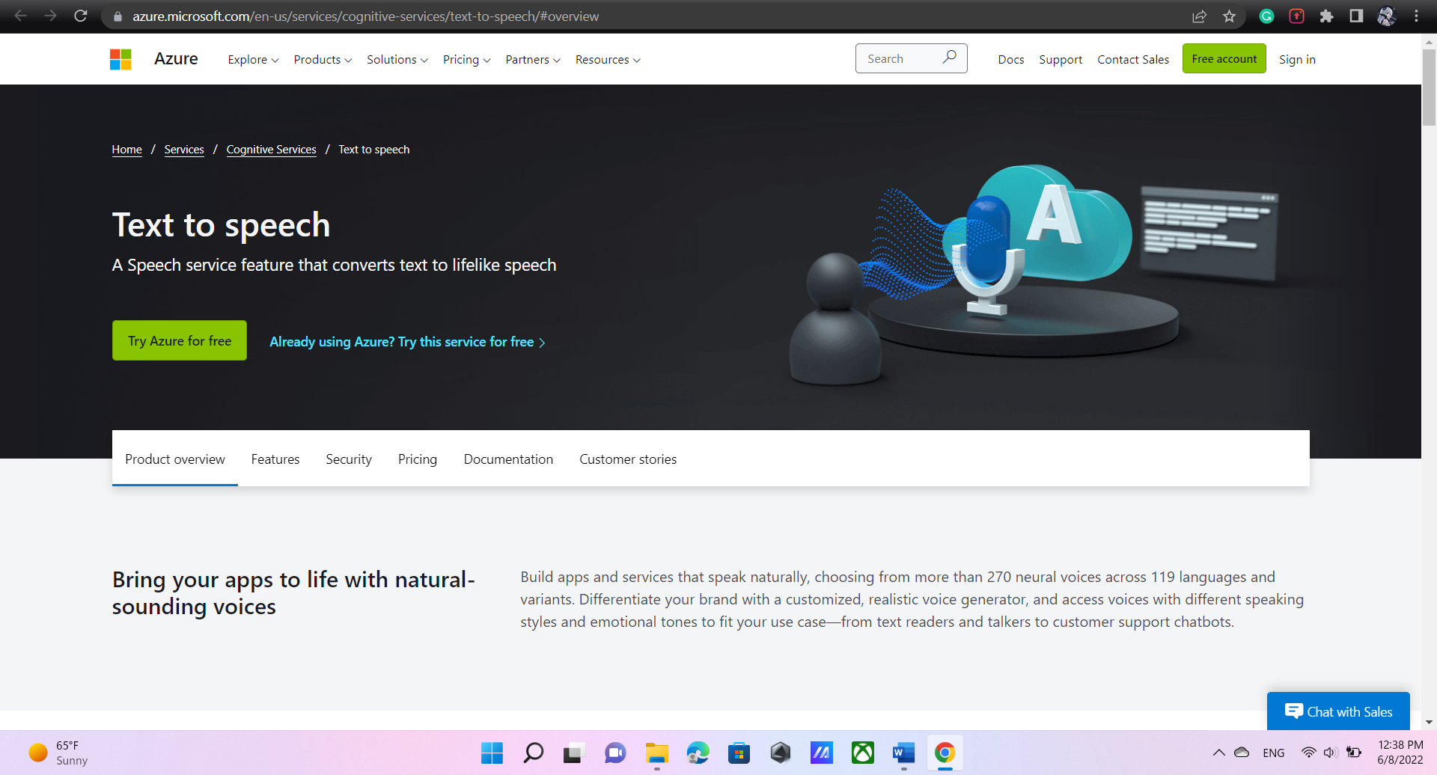Open the weather widget showing 65°F Sunny
The image size is (1437, 775).
58,753
